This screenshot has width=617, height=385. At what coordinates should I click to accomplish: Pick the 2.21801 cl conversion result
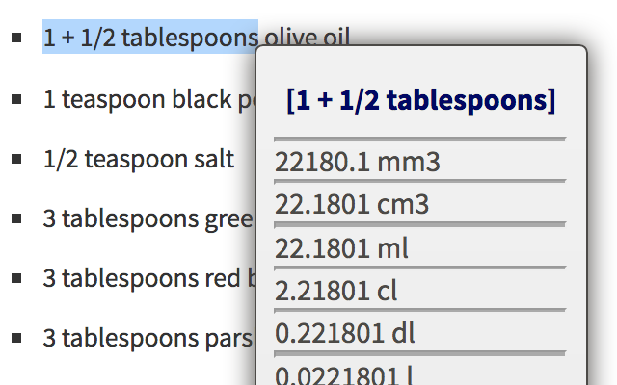(x=420, y=291)
